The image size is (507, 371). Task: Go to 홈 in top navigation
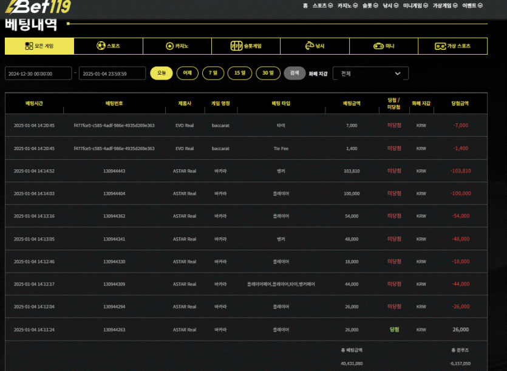pos(305,5)
